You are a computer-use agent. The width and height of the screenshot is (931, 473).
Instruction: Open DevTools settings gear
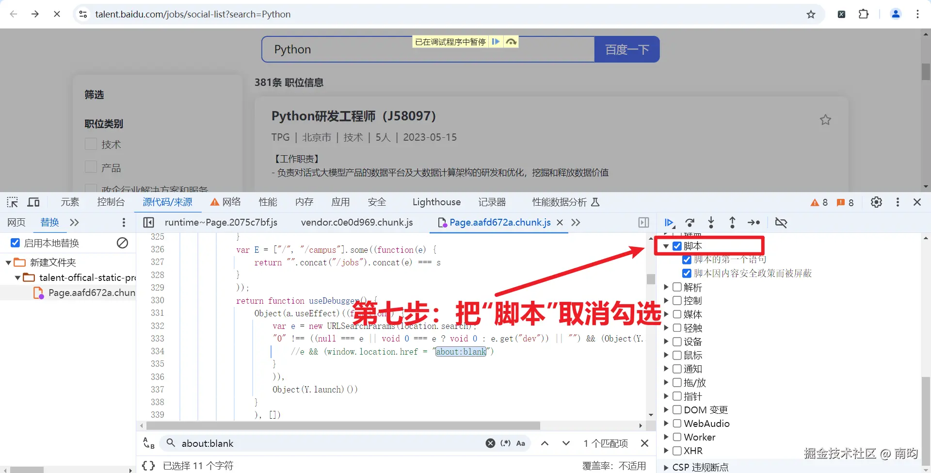click(876, 202)
